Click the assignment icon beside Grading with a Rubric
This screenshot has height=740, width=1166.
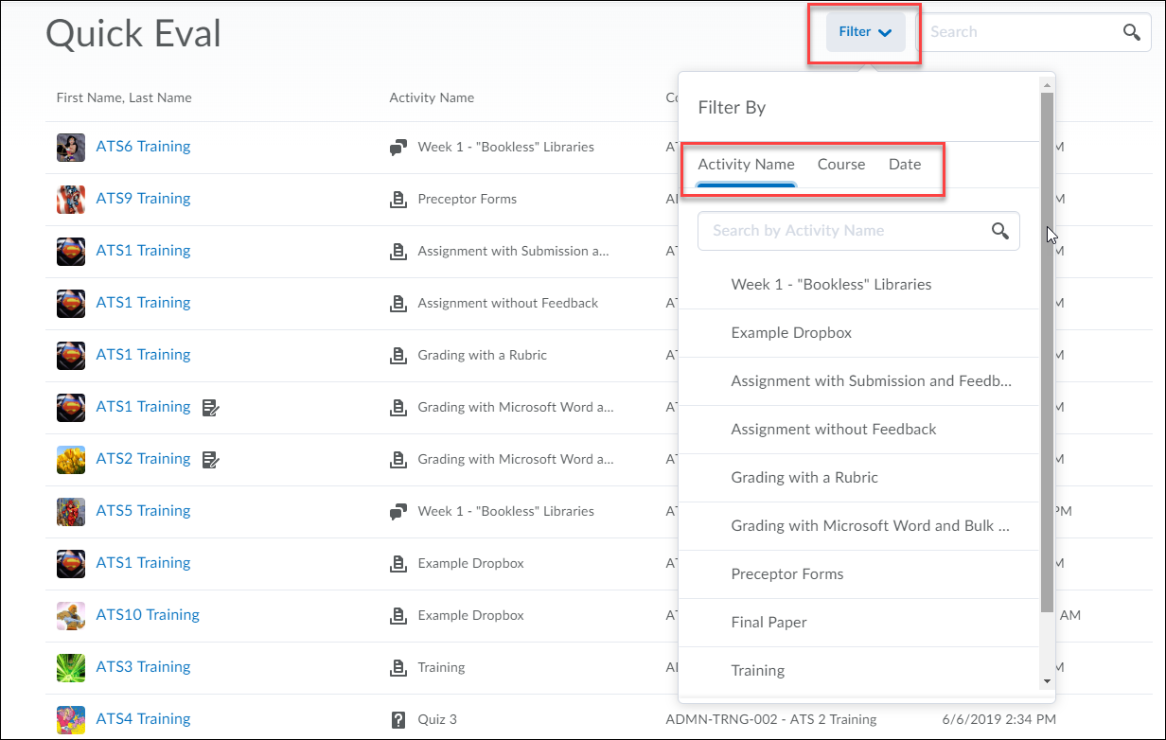click(397, 355)
